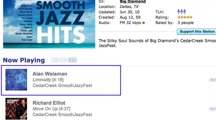The height and width of the screenshot is (120, 216).
Task: Click the Alan Weisman artist name
Action: click(x=50, y=74)
